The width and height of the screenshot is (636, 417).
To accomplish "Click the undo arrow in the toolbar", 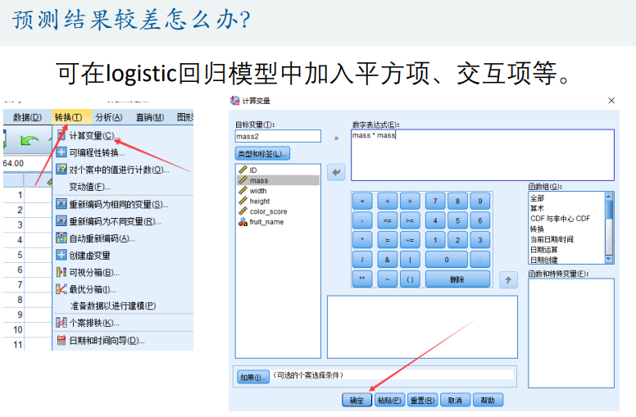I will pyautogui.click(x=30, y=141).
